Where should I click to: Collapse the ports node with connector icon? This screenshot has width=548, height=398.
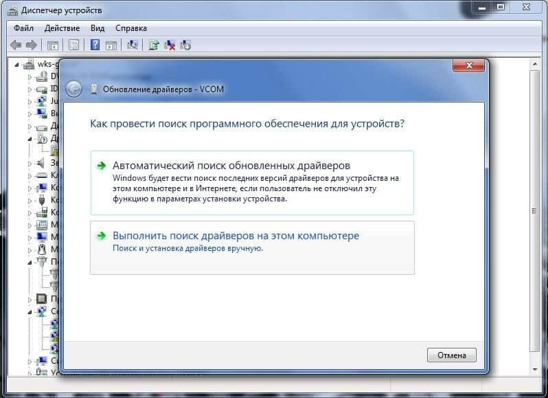[30, 263]
